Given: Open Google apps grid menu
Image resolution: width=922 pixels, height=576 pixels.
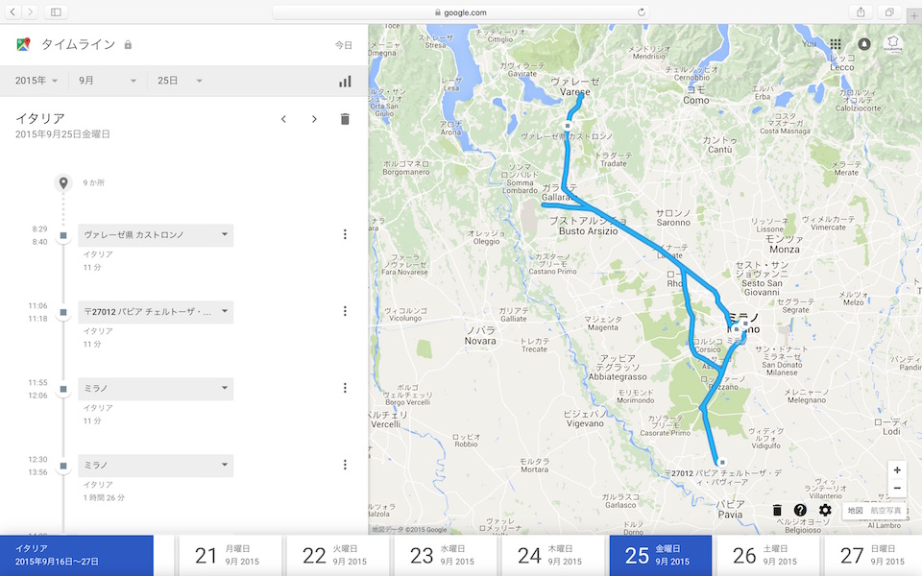Looking at the screenshot, I should (836, 44).
